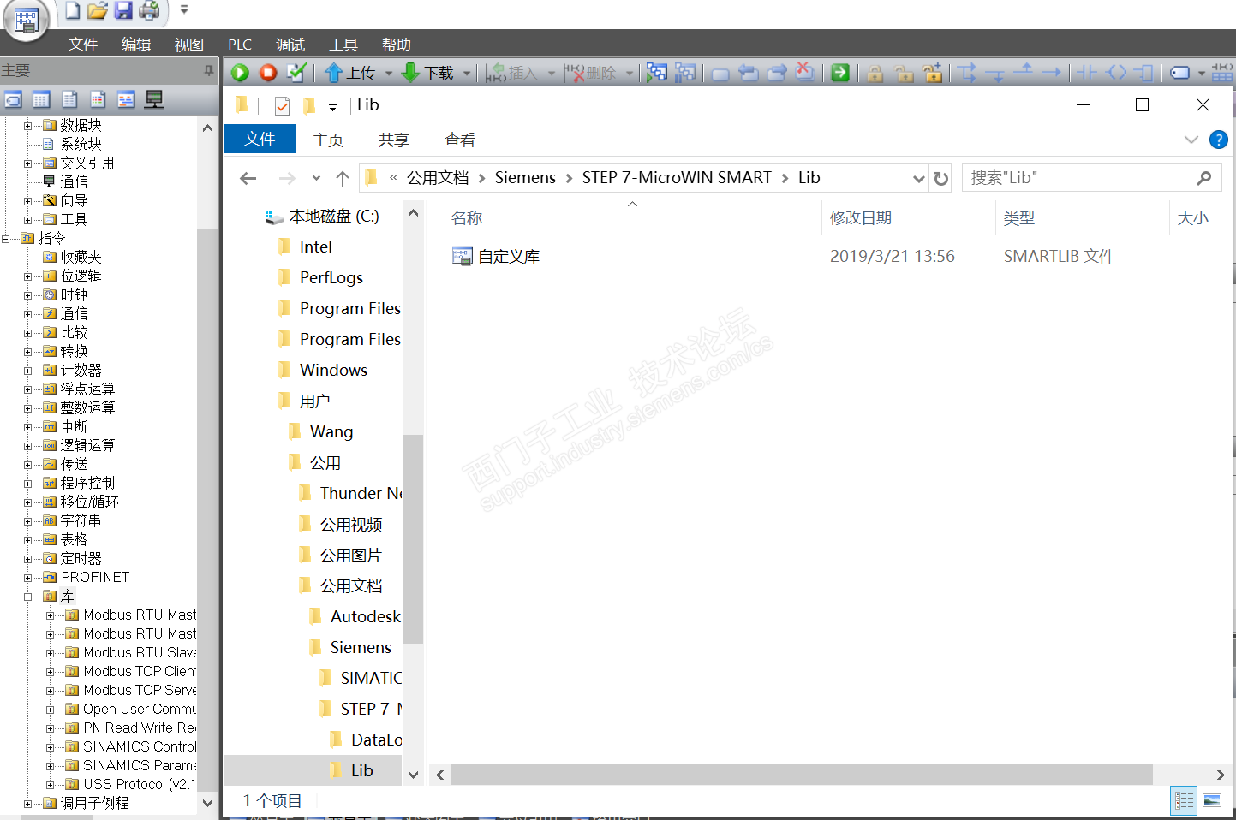Image resolution: width=1236 pixels, height=820 pixels.
Task: Click the Explorer help question mark button
Action: 1218,140
